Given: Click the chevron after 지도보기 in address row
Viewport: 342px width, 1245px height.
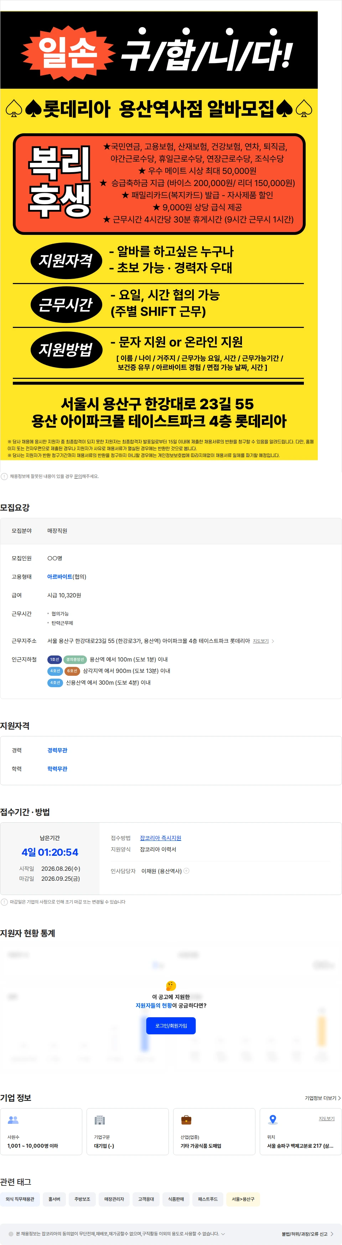Looking at the screenshot, I should tap(273, 641).
